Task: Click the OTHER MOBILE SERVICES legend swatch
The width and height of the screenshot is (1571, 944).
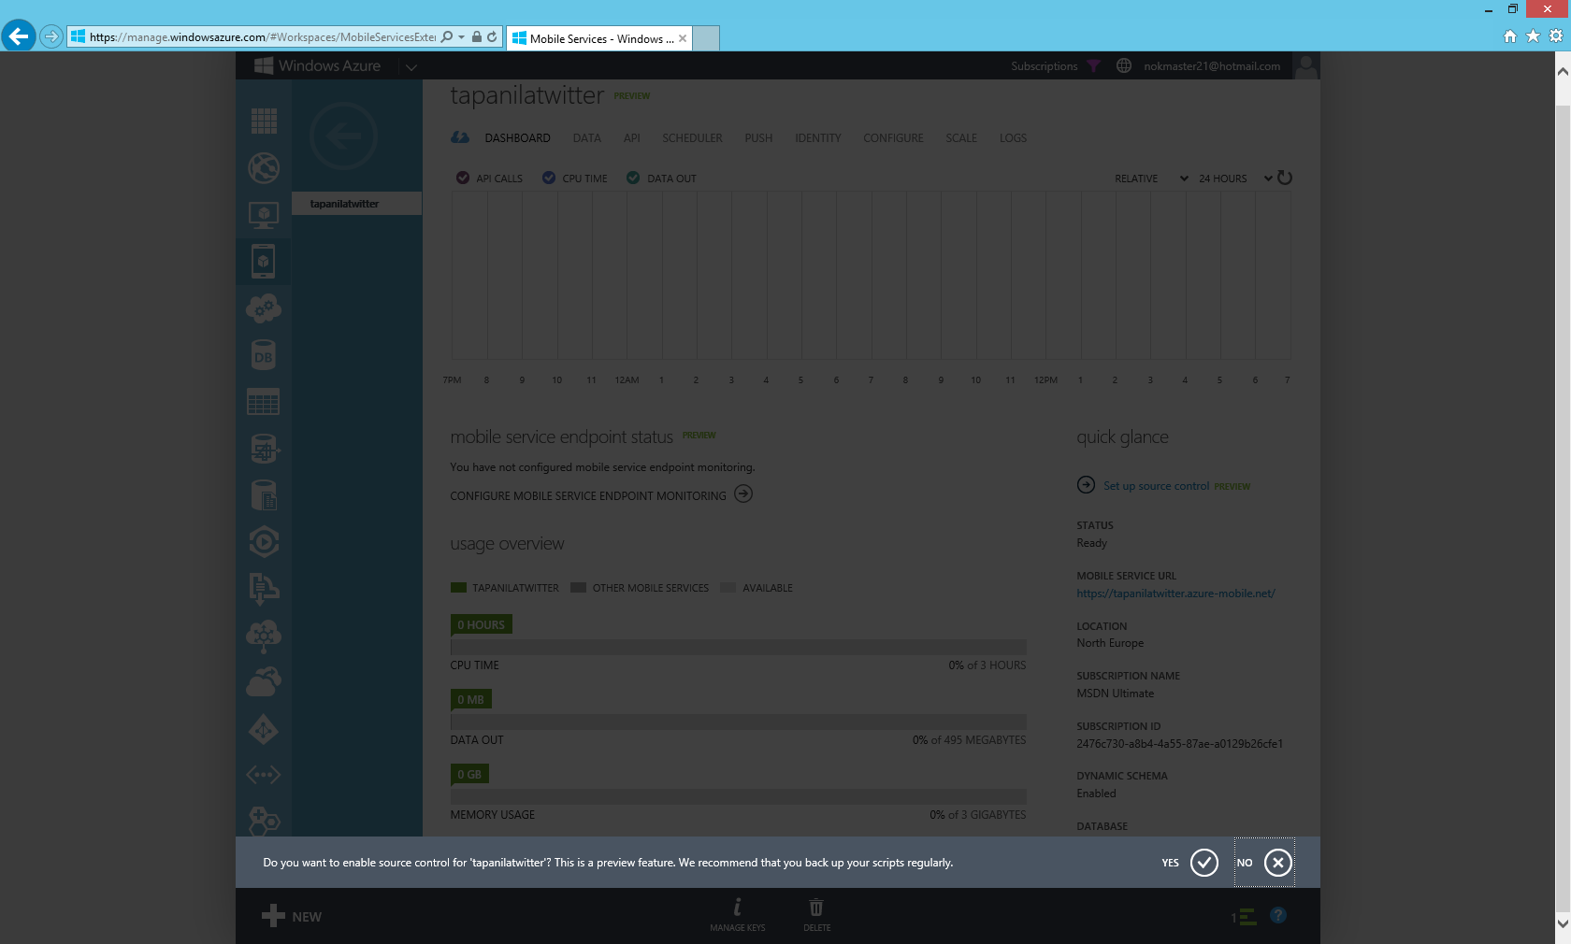Action: pos(578,588)
